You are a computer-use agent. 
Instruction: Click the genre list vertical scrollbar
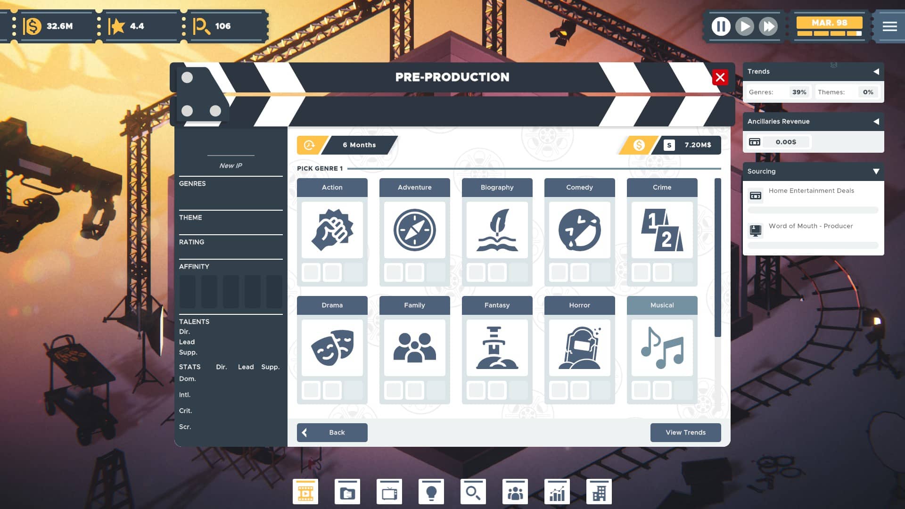point(717,257)
